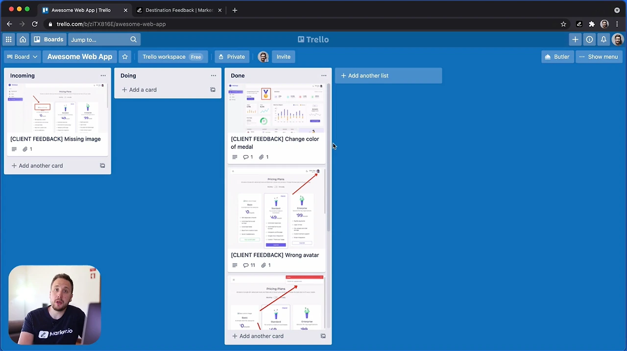The height and width of the screenshot is (351, 627).
Task: Click the Incoming list title
Action: (23, 75)
